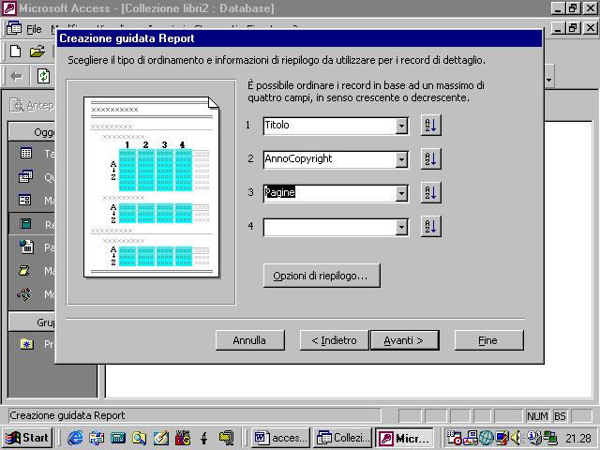Click the Anteprima preview icon in database window
This screenshot has height=450, width=600.
pyautogui.click(x=17, y=105)
